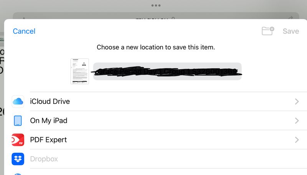Expand iCloud Drive with its chevron
The width and height of the screenshot is (307, 175).
pos(297,101)
